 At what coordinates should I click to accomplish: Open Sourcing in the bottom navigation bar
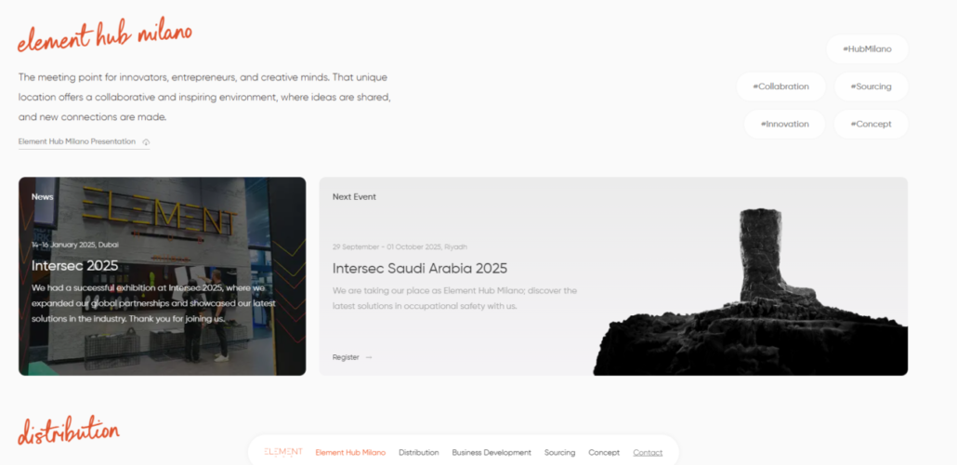tap(559, 453)
